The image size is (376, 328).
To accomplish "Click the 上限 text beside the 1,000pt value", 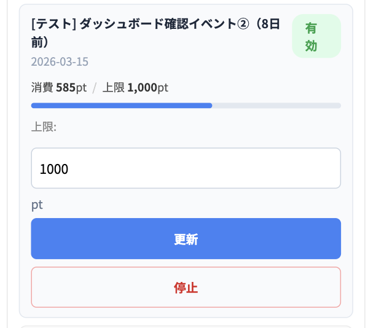I will [x=114, y=88].
